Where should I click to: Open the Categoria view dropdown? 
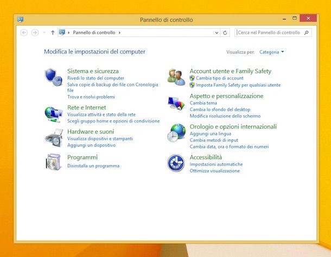point(271,52)
